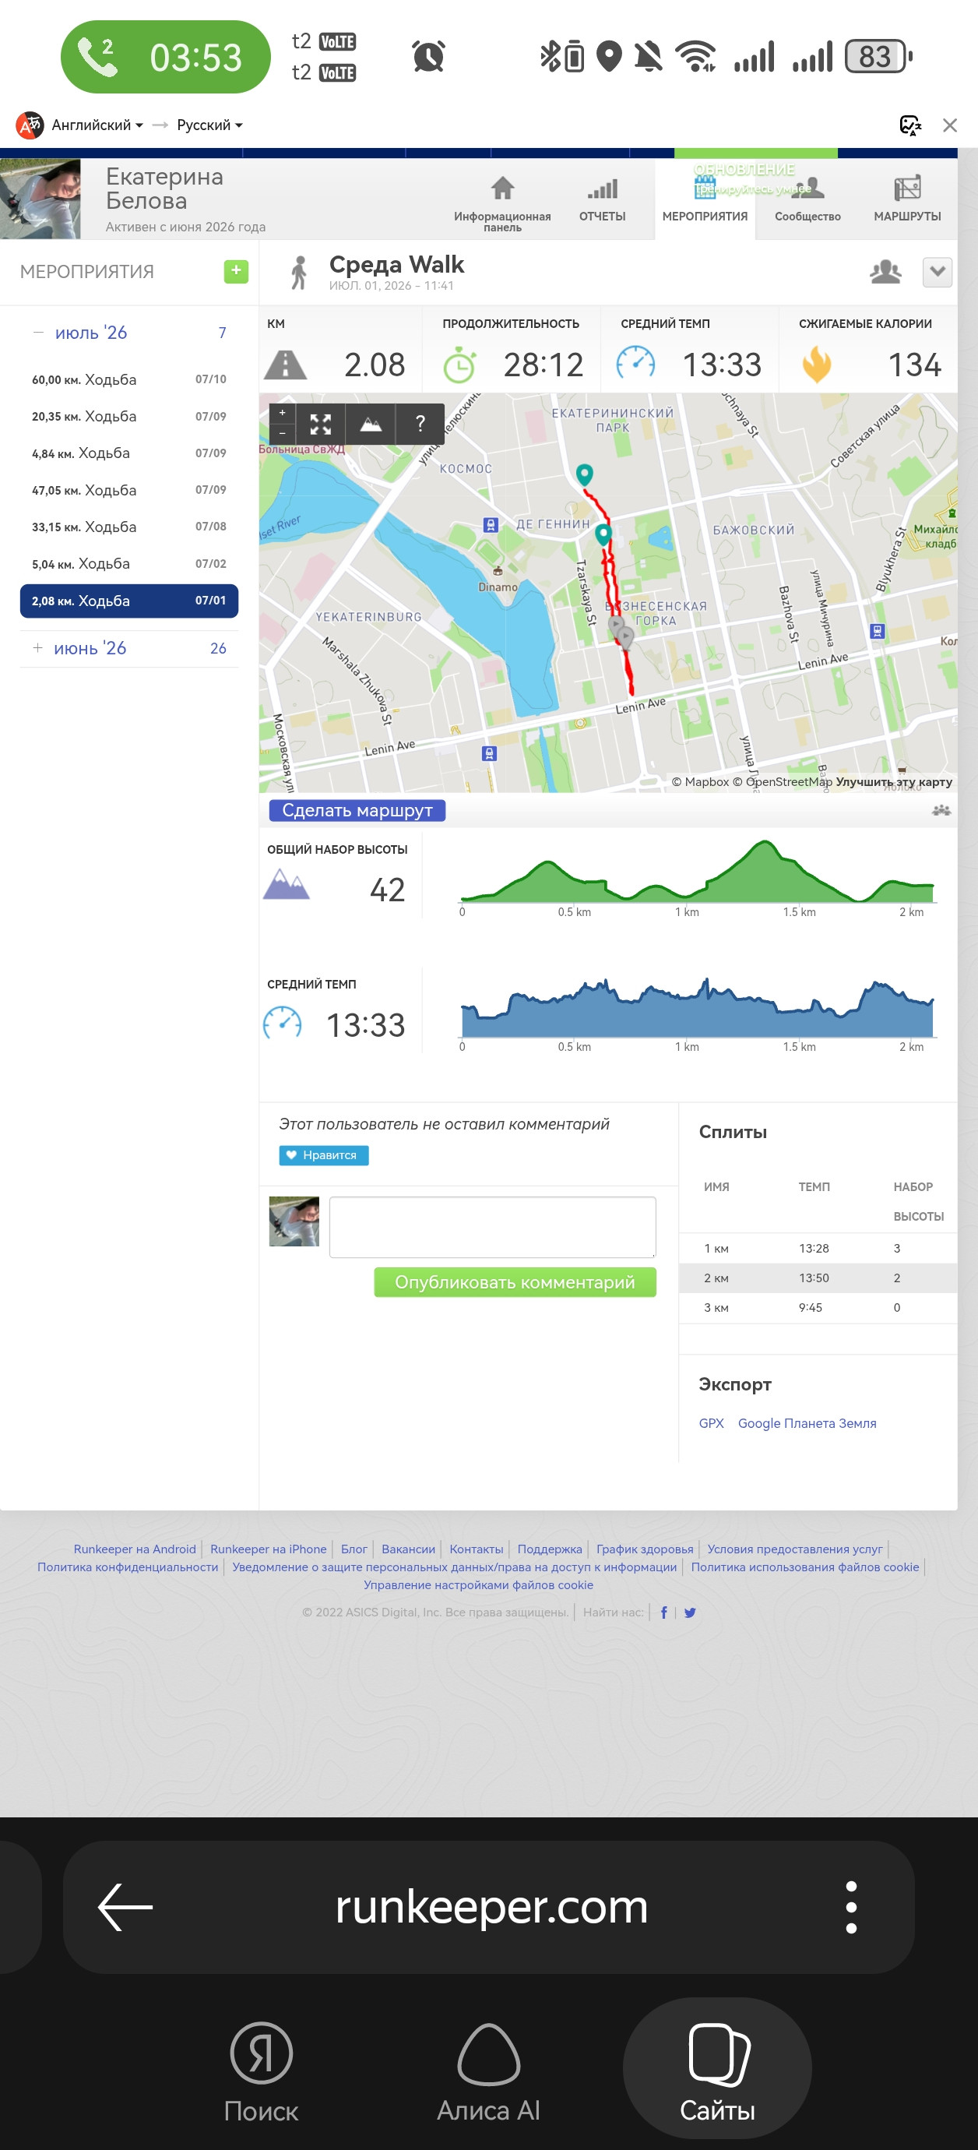Open the browser three-dot menu

[851, 1906]
